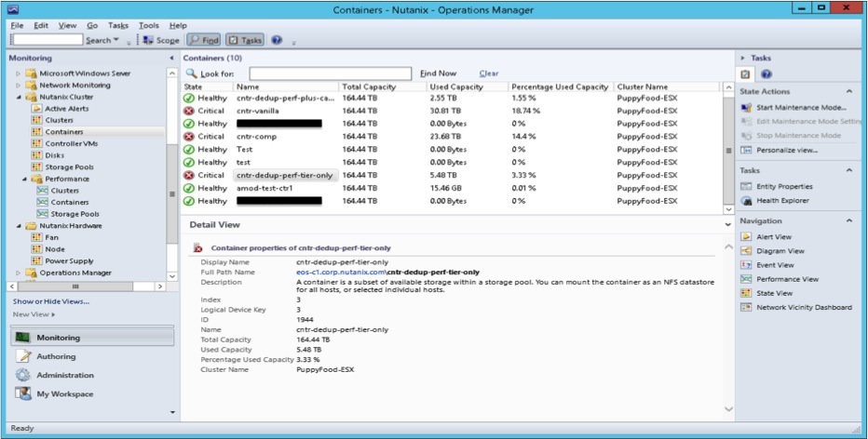Click the Health Explorer icon
Image resolution: width=868 pixels, height=439 pixels.
click(x=746, y=201)
